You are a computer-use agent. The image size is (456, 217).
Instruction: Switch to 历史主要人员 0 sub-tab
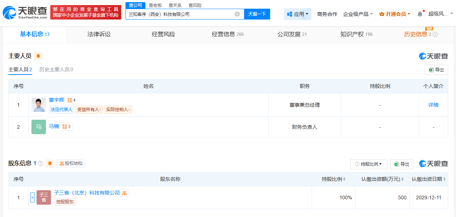click(56, 69)
